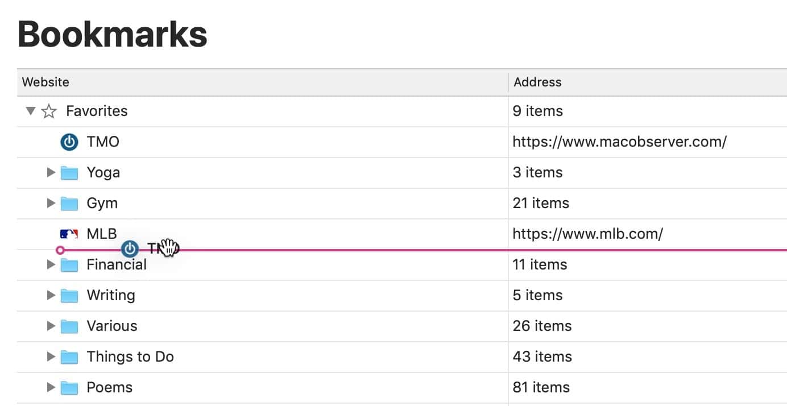Screen dimensions: 787x406
Task: Select the Various folder name
Action: (x=112, y=326)
